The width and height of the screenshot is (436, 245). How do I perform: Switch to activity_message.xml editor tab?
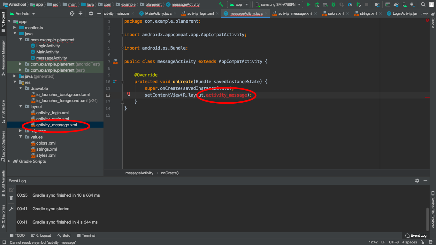point(295,13)
